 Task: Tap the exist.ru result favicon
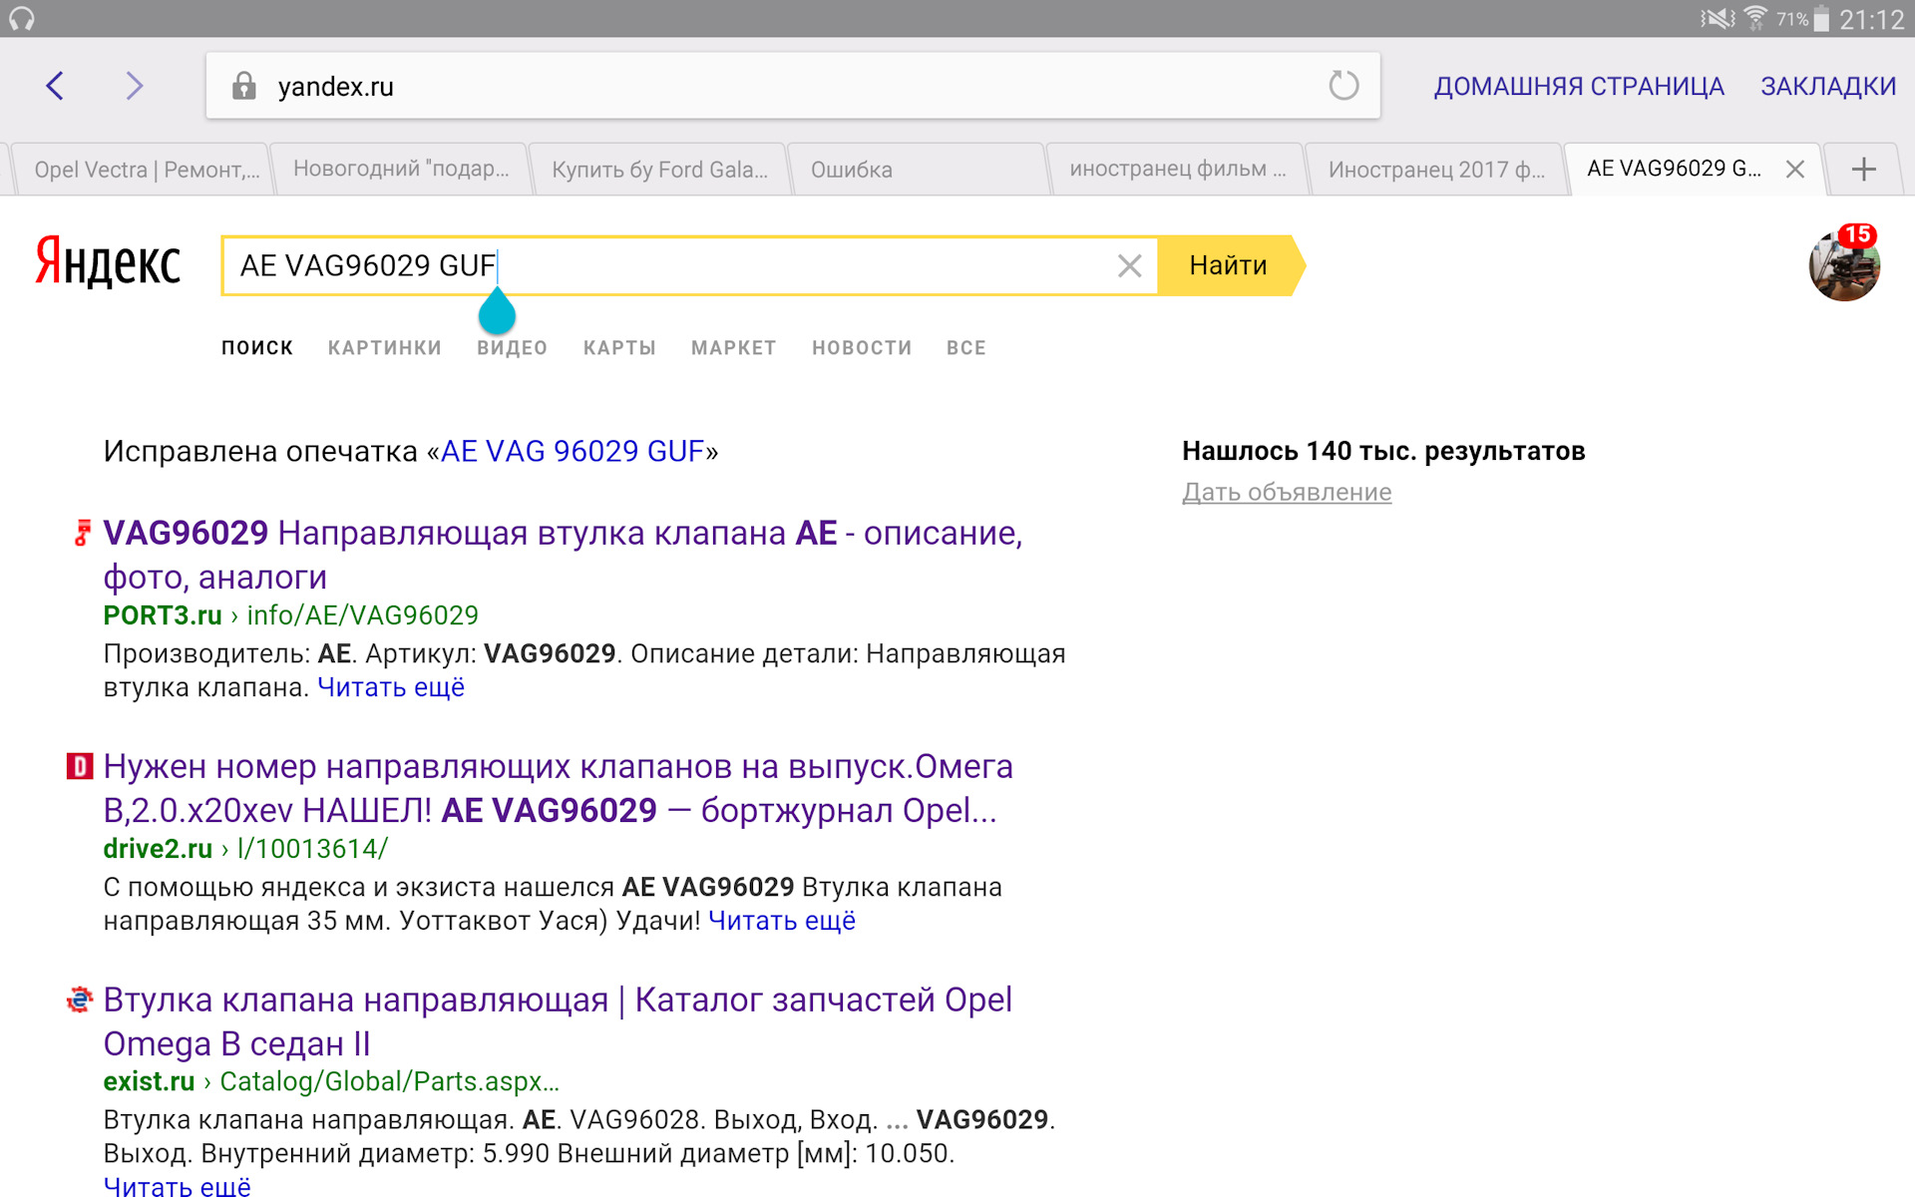point(80,999)
